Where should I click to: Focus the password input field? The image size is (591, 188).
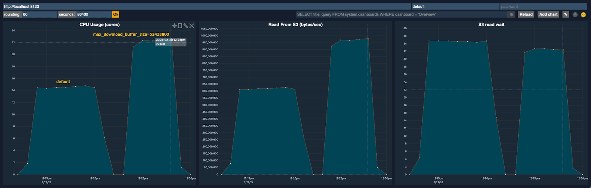[x=543, y=7]
